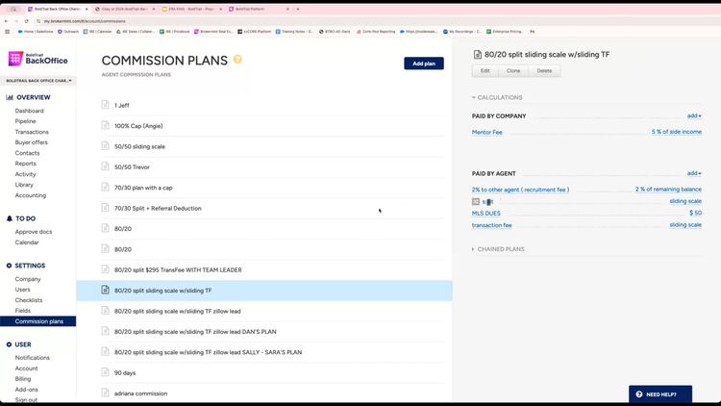Open Dashboard in the sidebar

(x=30, y=111)
